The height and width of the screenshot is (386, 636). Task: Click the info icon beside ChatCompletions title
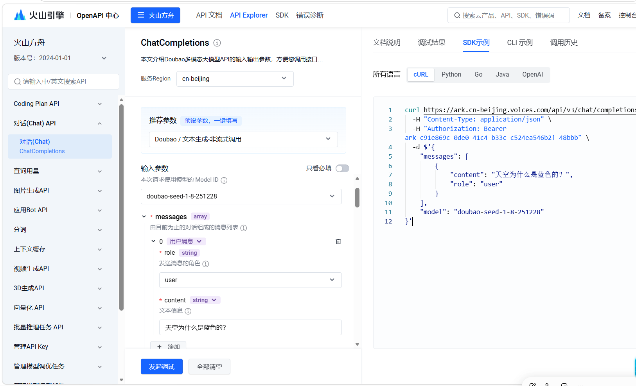(x=217, y=43)
